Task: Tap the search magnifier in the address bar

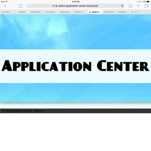Action: [x=53, y=6]
